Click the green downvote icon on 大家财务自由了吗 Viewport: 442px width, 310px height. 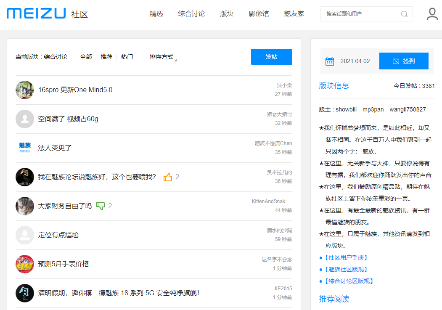pyautogui.click(x=100, y=206)
